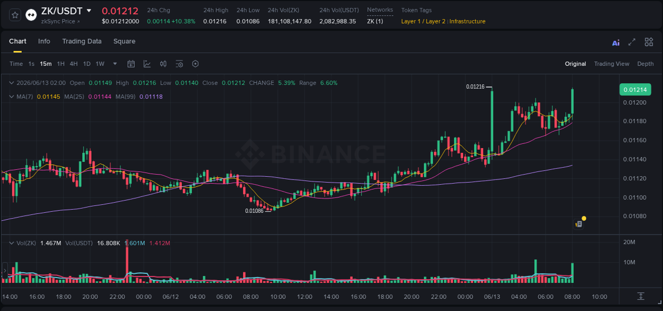Screen dimensions: 663x311
Task: Select the 1s interval
Action: tap(31, 64)
